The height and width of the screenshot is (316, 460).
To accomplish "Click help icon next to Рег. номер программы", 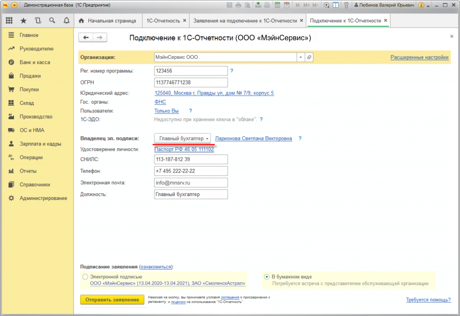I will click(232, 71).
